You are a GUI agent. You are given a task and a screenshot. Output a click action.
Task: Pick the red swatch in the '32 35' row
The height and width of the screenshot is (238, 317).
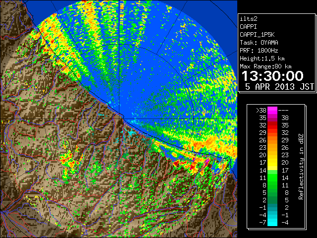coord(272,125)
